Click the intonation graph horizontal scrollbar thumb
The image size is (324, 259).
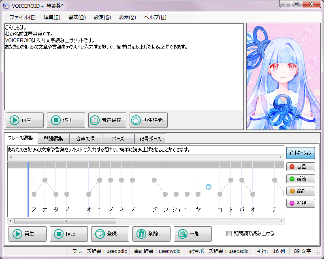pyautogui.click(x=65, y=221)
